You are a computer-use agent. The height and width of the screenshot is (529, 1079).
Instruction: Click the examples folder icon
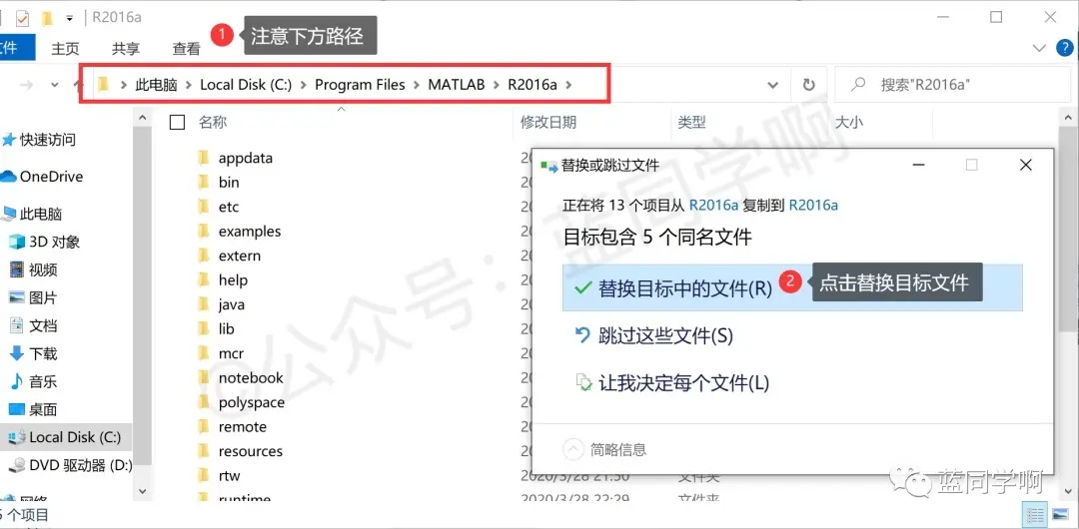pyautogui.click(x=203, y=232)
